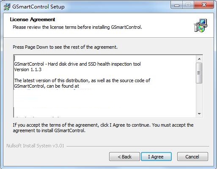This screenshot has height=169, width=217.
Task: Click the scrollbar track below the thumb
Action: pos(199,97)
